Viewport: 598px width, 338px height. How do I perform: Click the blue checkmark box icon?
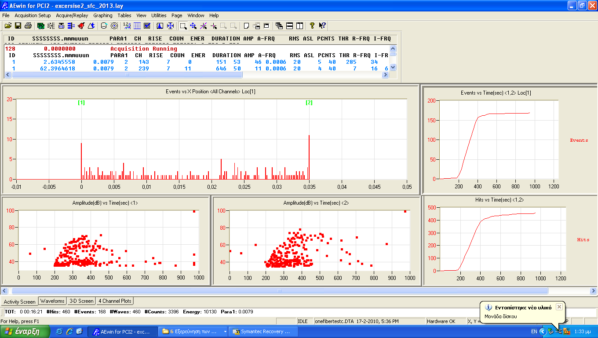pyautogui.click(x=147, y=26)
